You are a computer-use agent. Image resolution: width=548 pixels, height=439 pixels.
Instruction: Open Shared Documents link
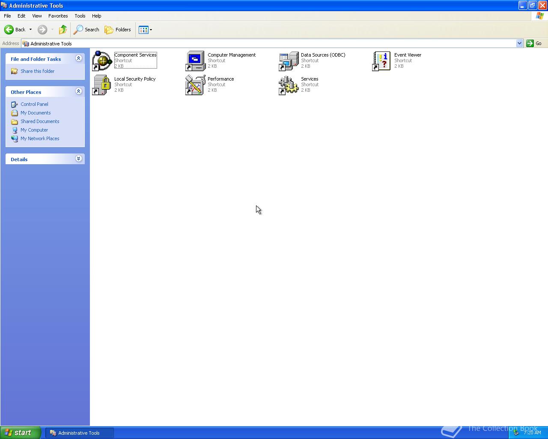(40, 121)
